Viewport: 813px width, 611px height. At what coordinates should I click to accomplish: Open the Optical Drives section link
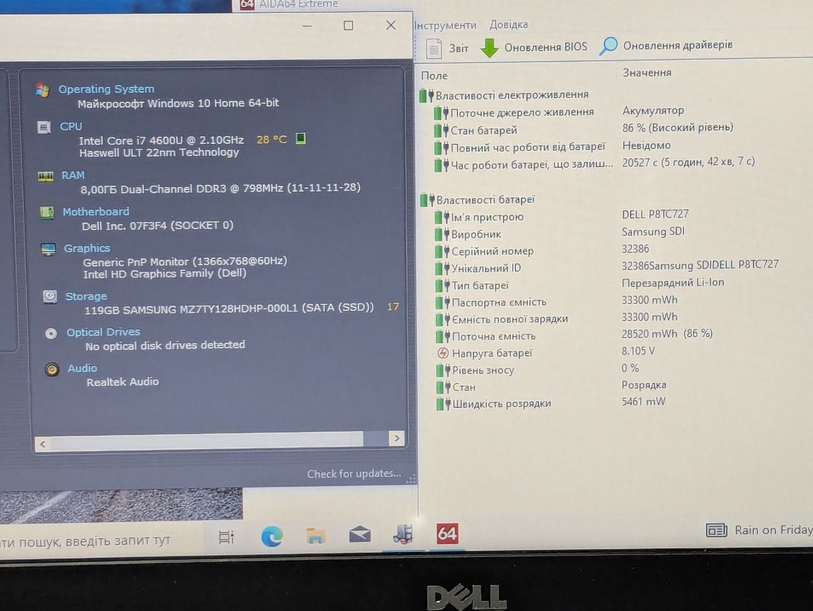click(x=104, y=332)
